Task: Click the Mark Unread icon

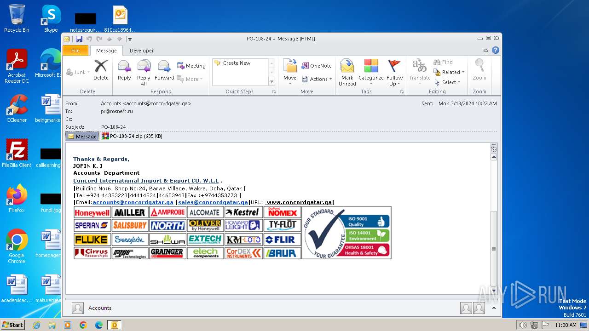Action: coord(347,72)
